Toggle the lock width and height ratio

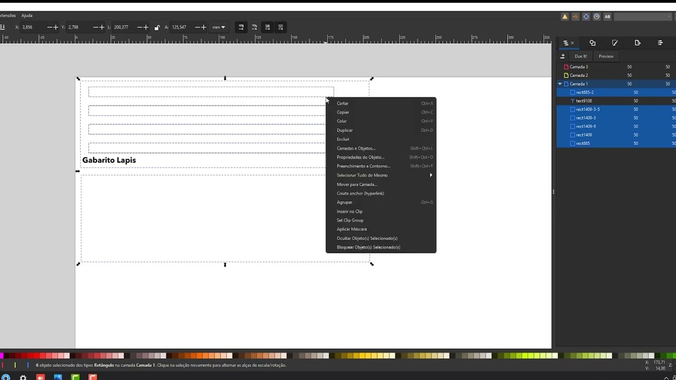[x=157, y=27]
